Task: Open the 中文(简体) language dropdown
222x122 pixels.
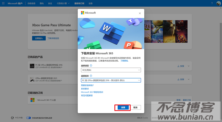Action: (x=111, y=70)
